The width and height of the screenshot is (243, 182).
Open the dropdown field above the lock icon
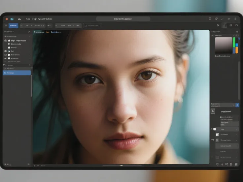pos(223,105)
